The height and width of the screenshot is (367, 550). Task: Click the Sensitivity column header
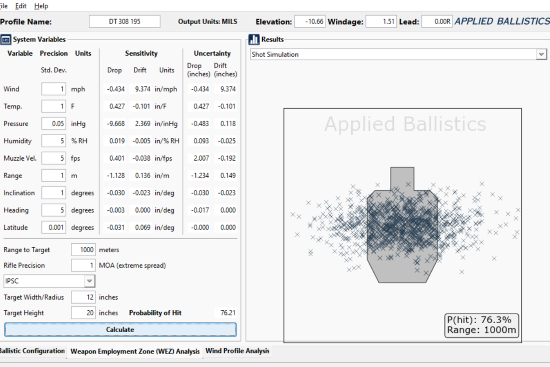pyautogui.click(x=141, y=53)
